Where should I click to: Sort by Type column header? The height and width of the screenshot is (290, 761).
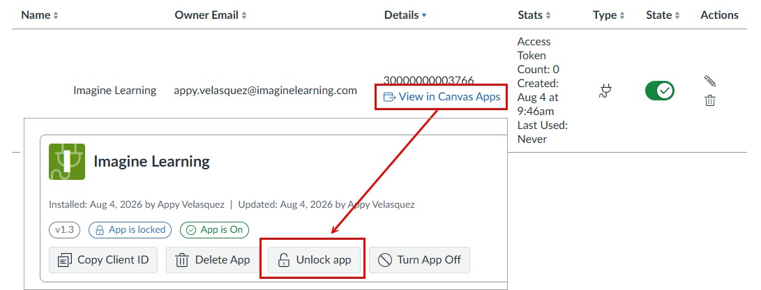pyautogui.click(x=609, y=15)
